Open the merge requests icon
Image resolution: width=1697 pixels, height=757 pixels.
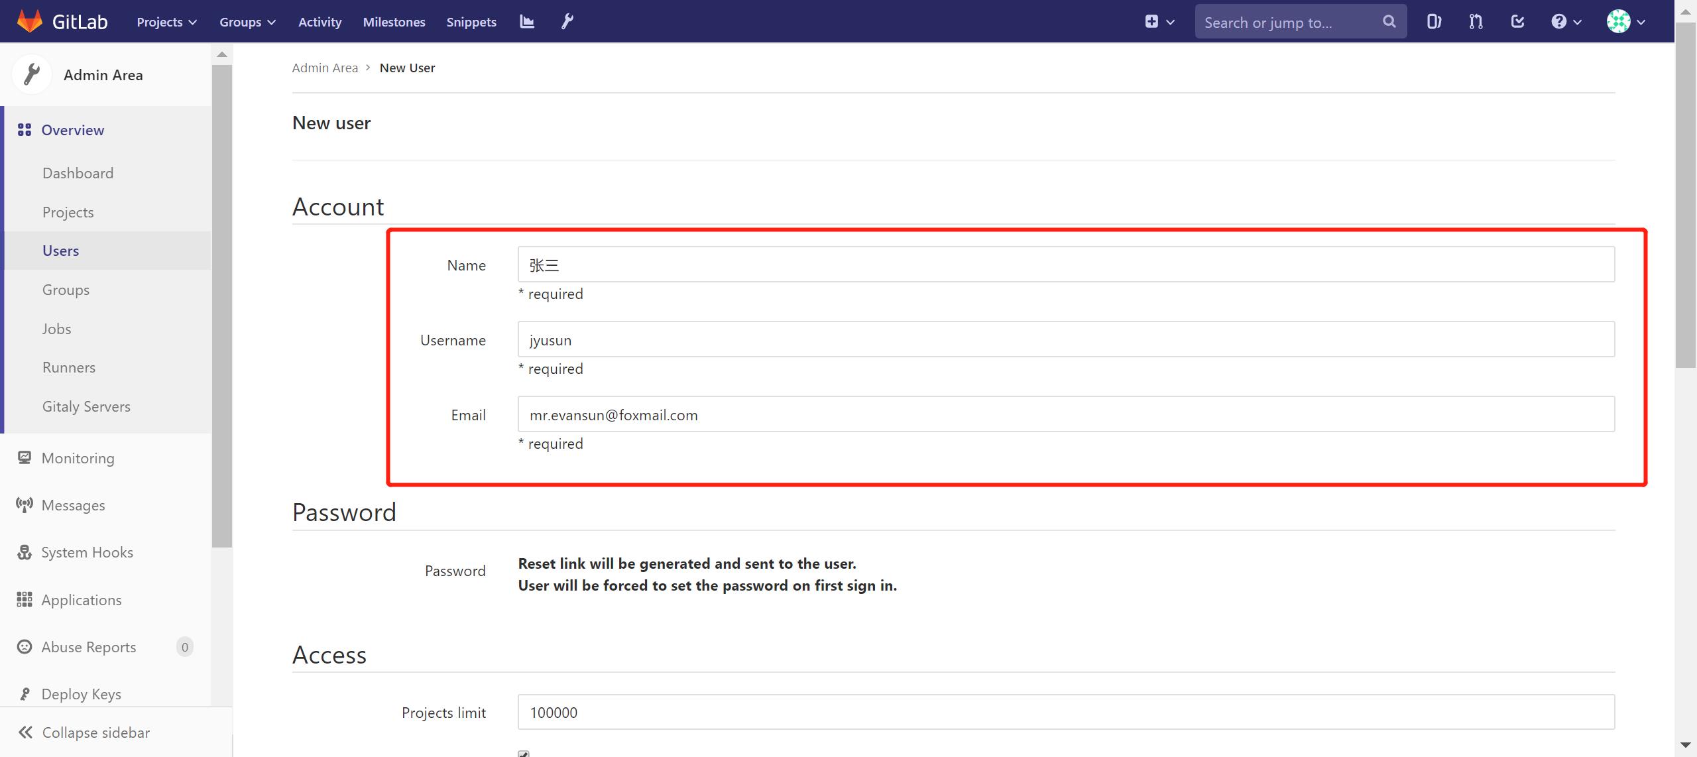pos(1476,22)
